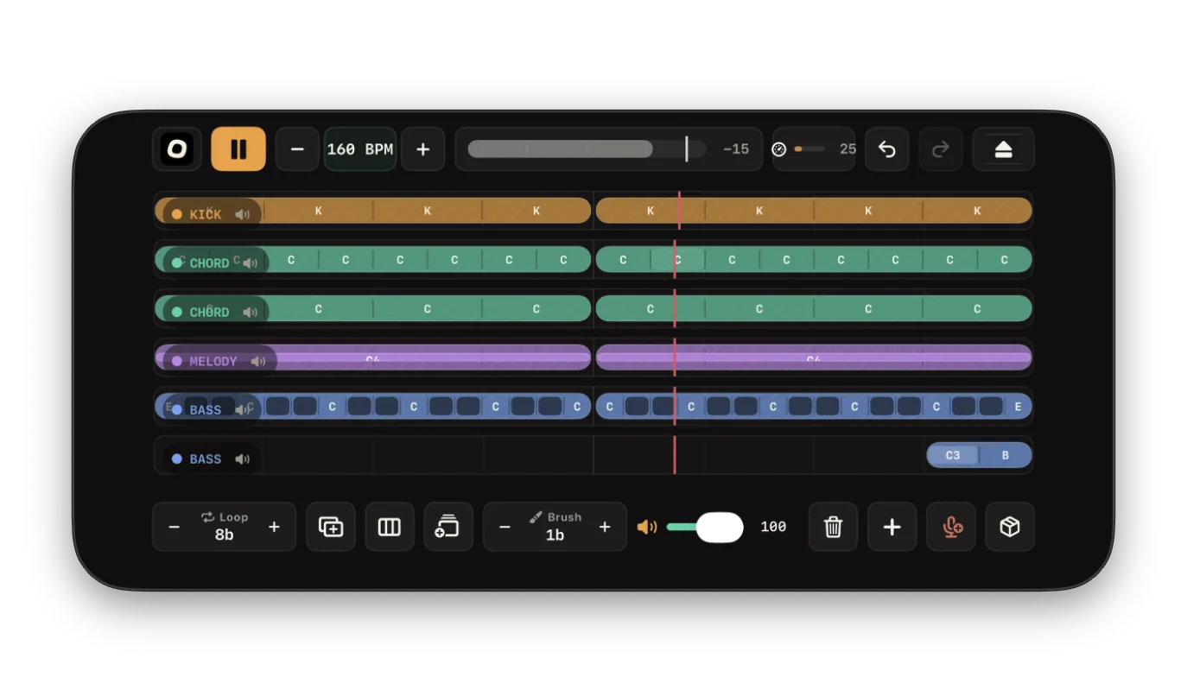The image size is (1187, 677).
Task: Increase the BPM with the plus button
Action: coord(422,149)
